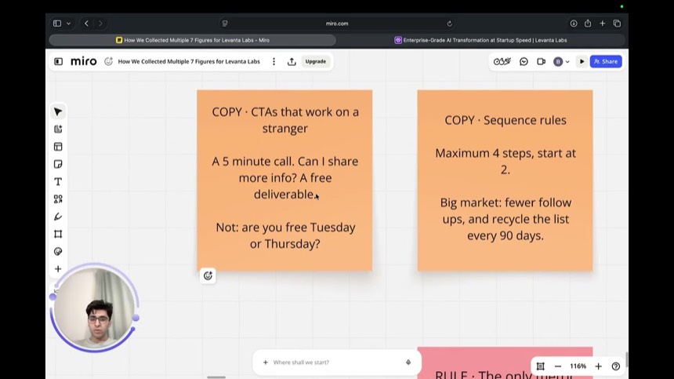Open the help question mark

point(616,366)
